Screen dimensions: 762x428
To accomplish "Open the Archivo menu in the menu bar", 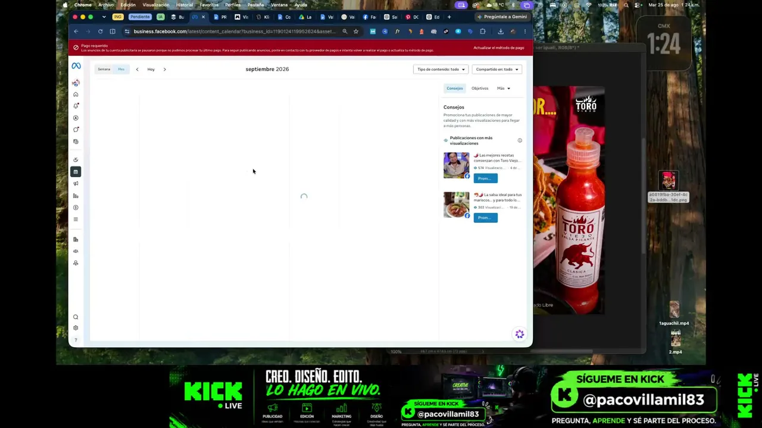I will point(106,5).
